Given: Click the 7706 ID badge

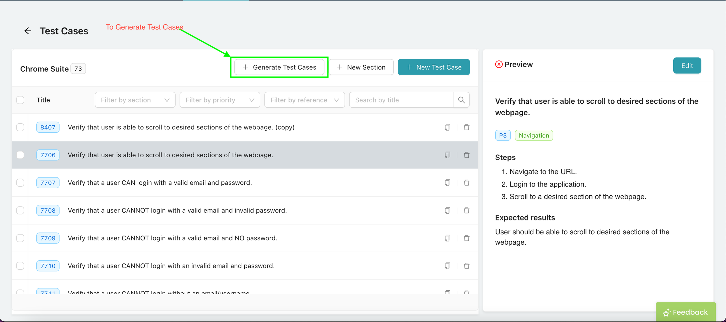Looking at the screenshot, I should [48, 155].
